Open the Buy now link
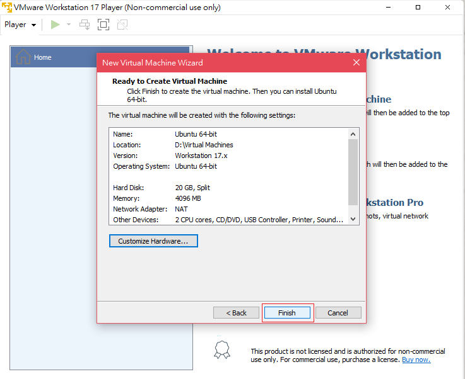The image size is (465, 379). (416, 359)
